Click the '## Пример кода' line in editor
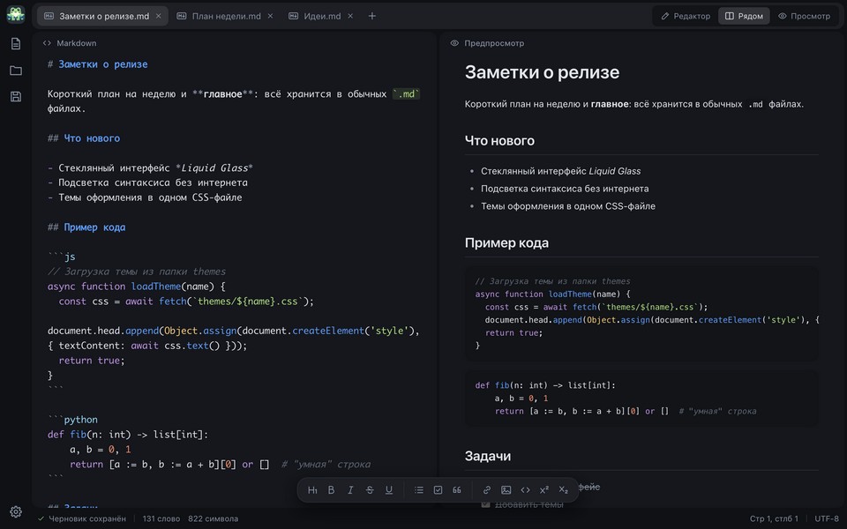 [x=86, y=227]
